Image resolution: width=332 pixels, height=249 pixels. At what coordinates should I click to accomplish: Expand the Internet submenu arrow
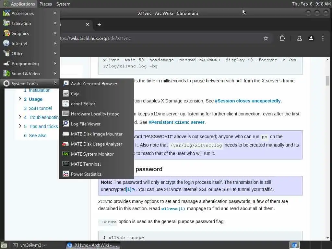55,43
